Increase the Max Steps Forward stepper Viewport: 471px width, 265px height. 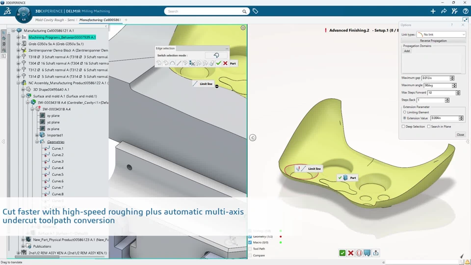[458, 92]
